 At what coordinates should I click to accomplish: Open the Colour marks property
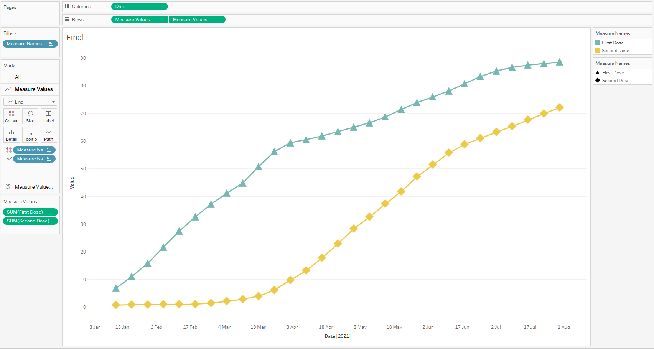coord(12,116)
